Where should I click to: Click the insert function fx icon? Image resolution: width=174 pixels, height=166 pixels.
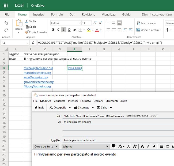33,43
